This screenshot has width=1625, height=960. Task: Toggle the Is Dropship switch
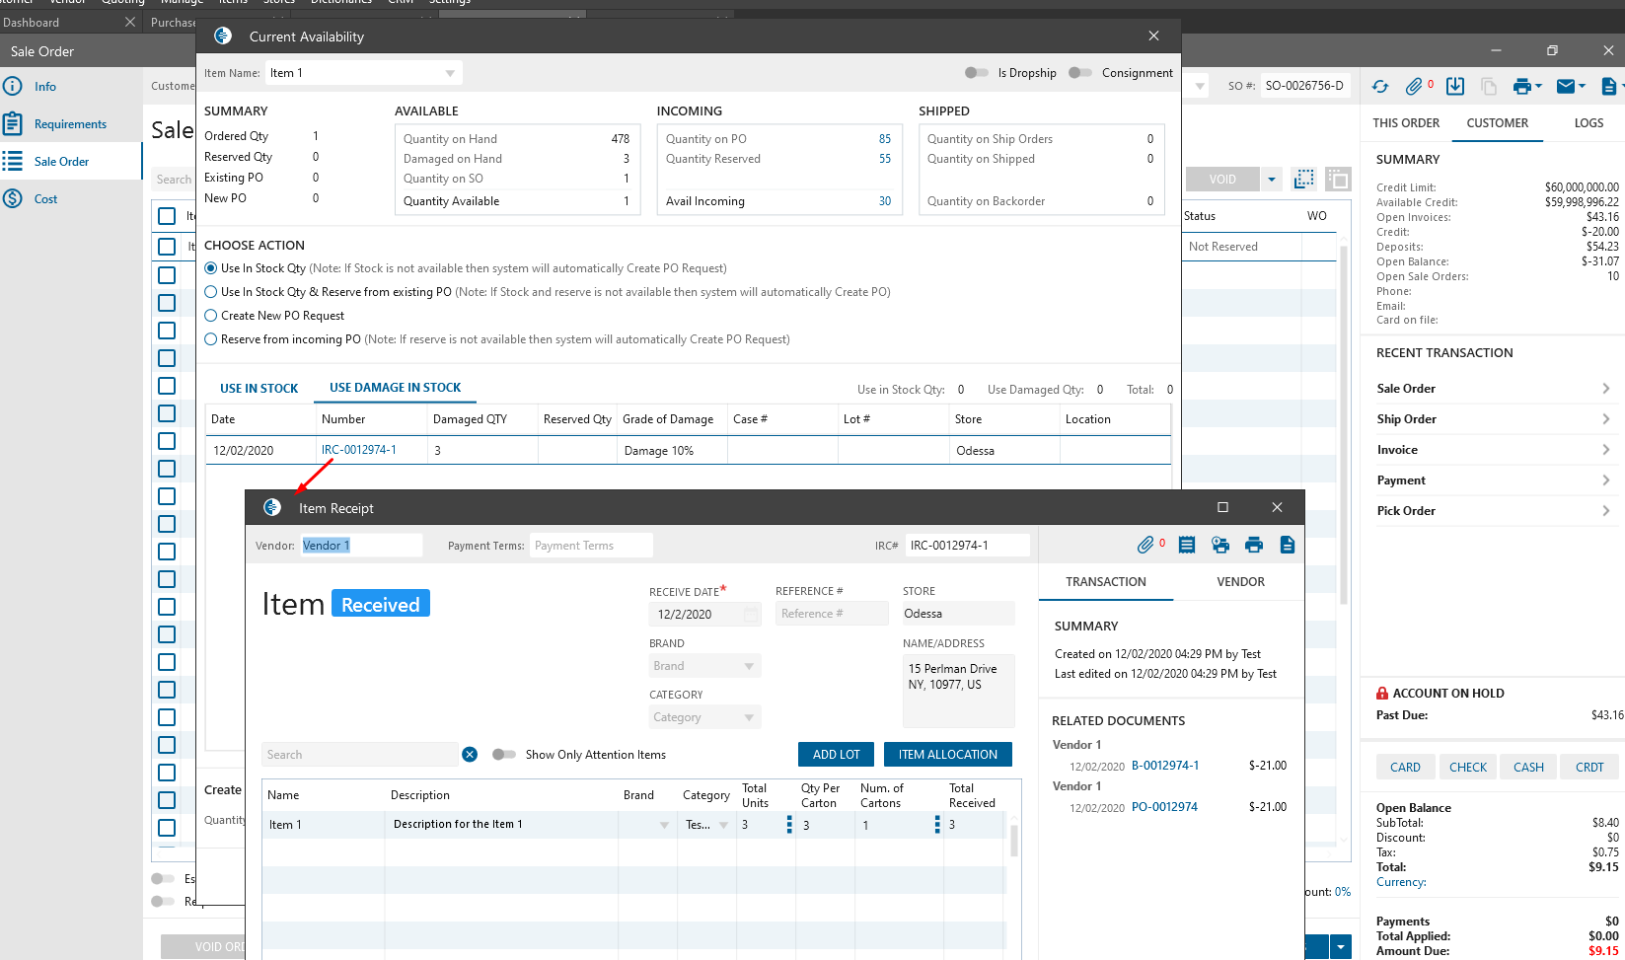pyautogui.click(x=977, y=73)
